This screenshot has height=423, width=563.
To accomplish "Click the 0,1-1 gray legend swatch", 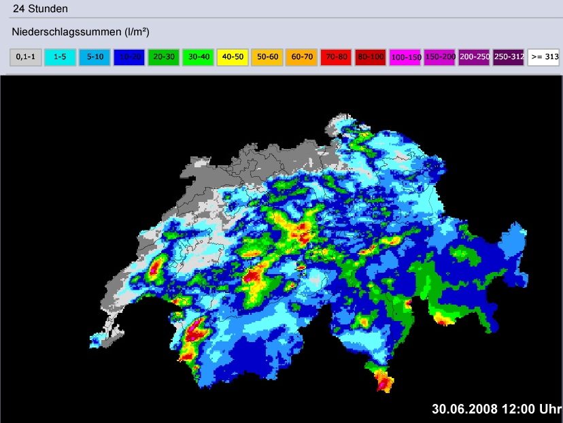I will (x=25, y=57).
